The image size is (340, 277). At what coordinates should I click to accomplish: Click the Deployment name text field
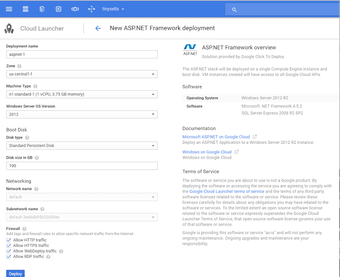click(x=81, y=54)
